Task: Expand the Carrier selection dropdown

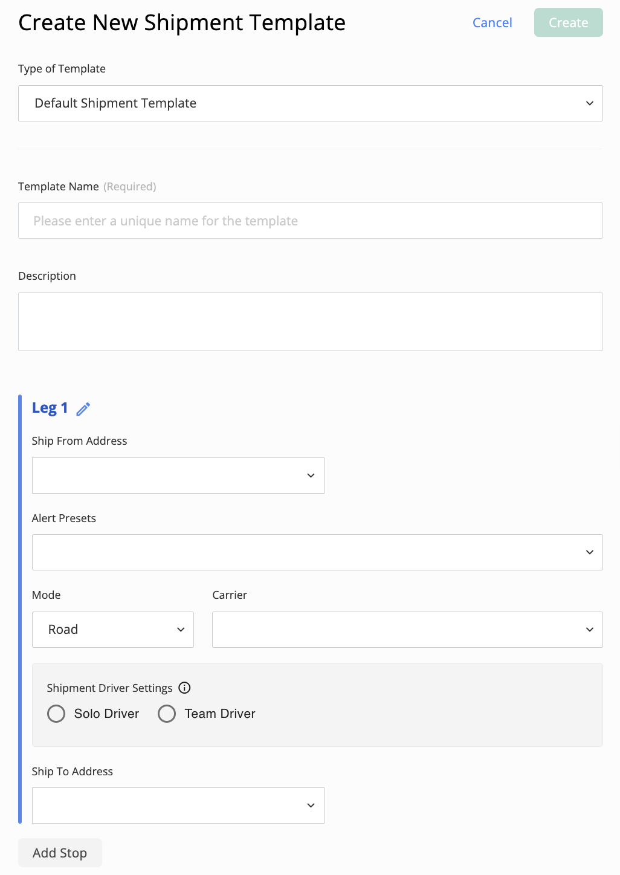Action: click(407, 629)
